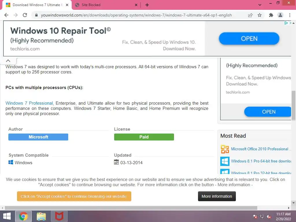Go back to the previous page
This screenshot has width=296, height=222.
[6, 15]
